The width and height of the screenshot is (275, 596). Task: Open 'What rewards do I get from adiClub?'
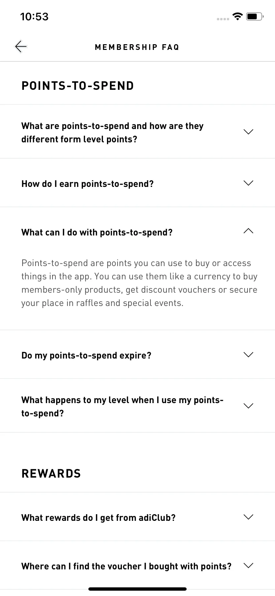point(137,517)
